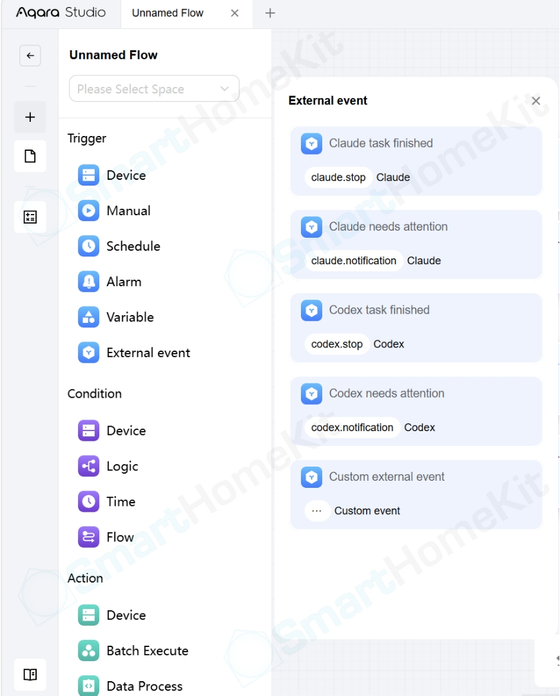Image resolution: width=560 pixels, height=696 pixels.
Task: Open the checklist panel icon in sidebar
Action: 30,217
